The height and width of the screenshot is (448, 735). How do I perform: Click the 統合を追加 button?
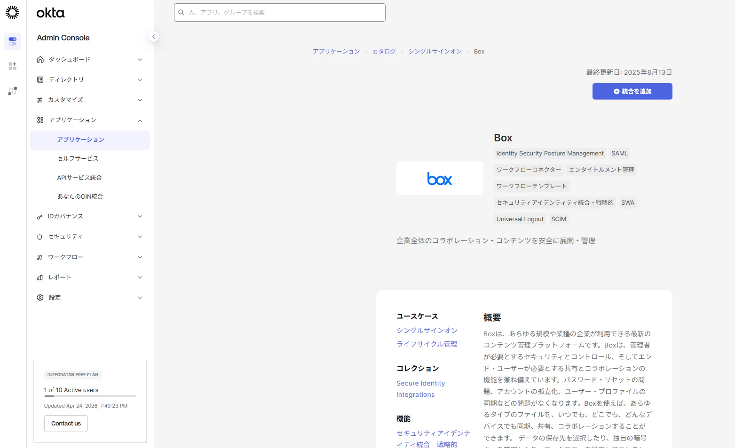pyautogui.click(x=632, y=92)
